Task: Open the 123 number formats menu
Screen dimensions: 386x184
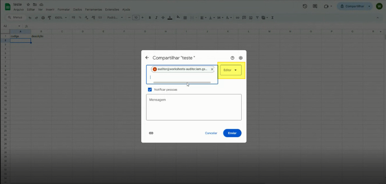Action: (100, 18)
